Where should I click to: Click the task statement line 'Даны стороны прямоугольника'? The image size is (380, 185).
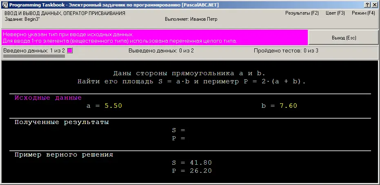(189, 74)
